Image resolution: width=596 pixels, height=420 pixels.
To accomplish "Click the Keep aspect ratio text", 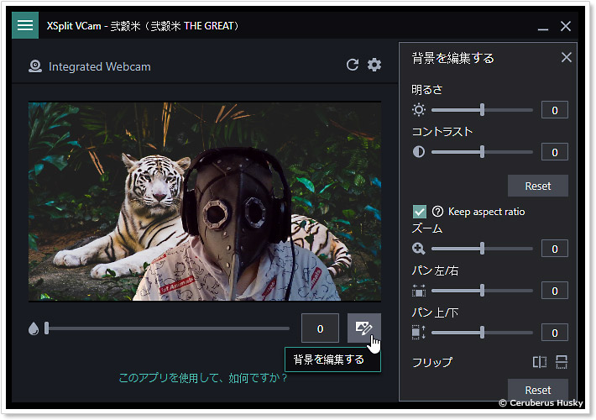I will coord(487,212).
